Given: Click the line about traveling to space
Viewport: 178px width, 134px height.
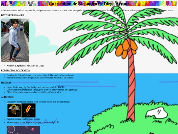Looking at the screenshot, I should 33,122.
